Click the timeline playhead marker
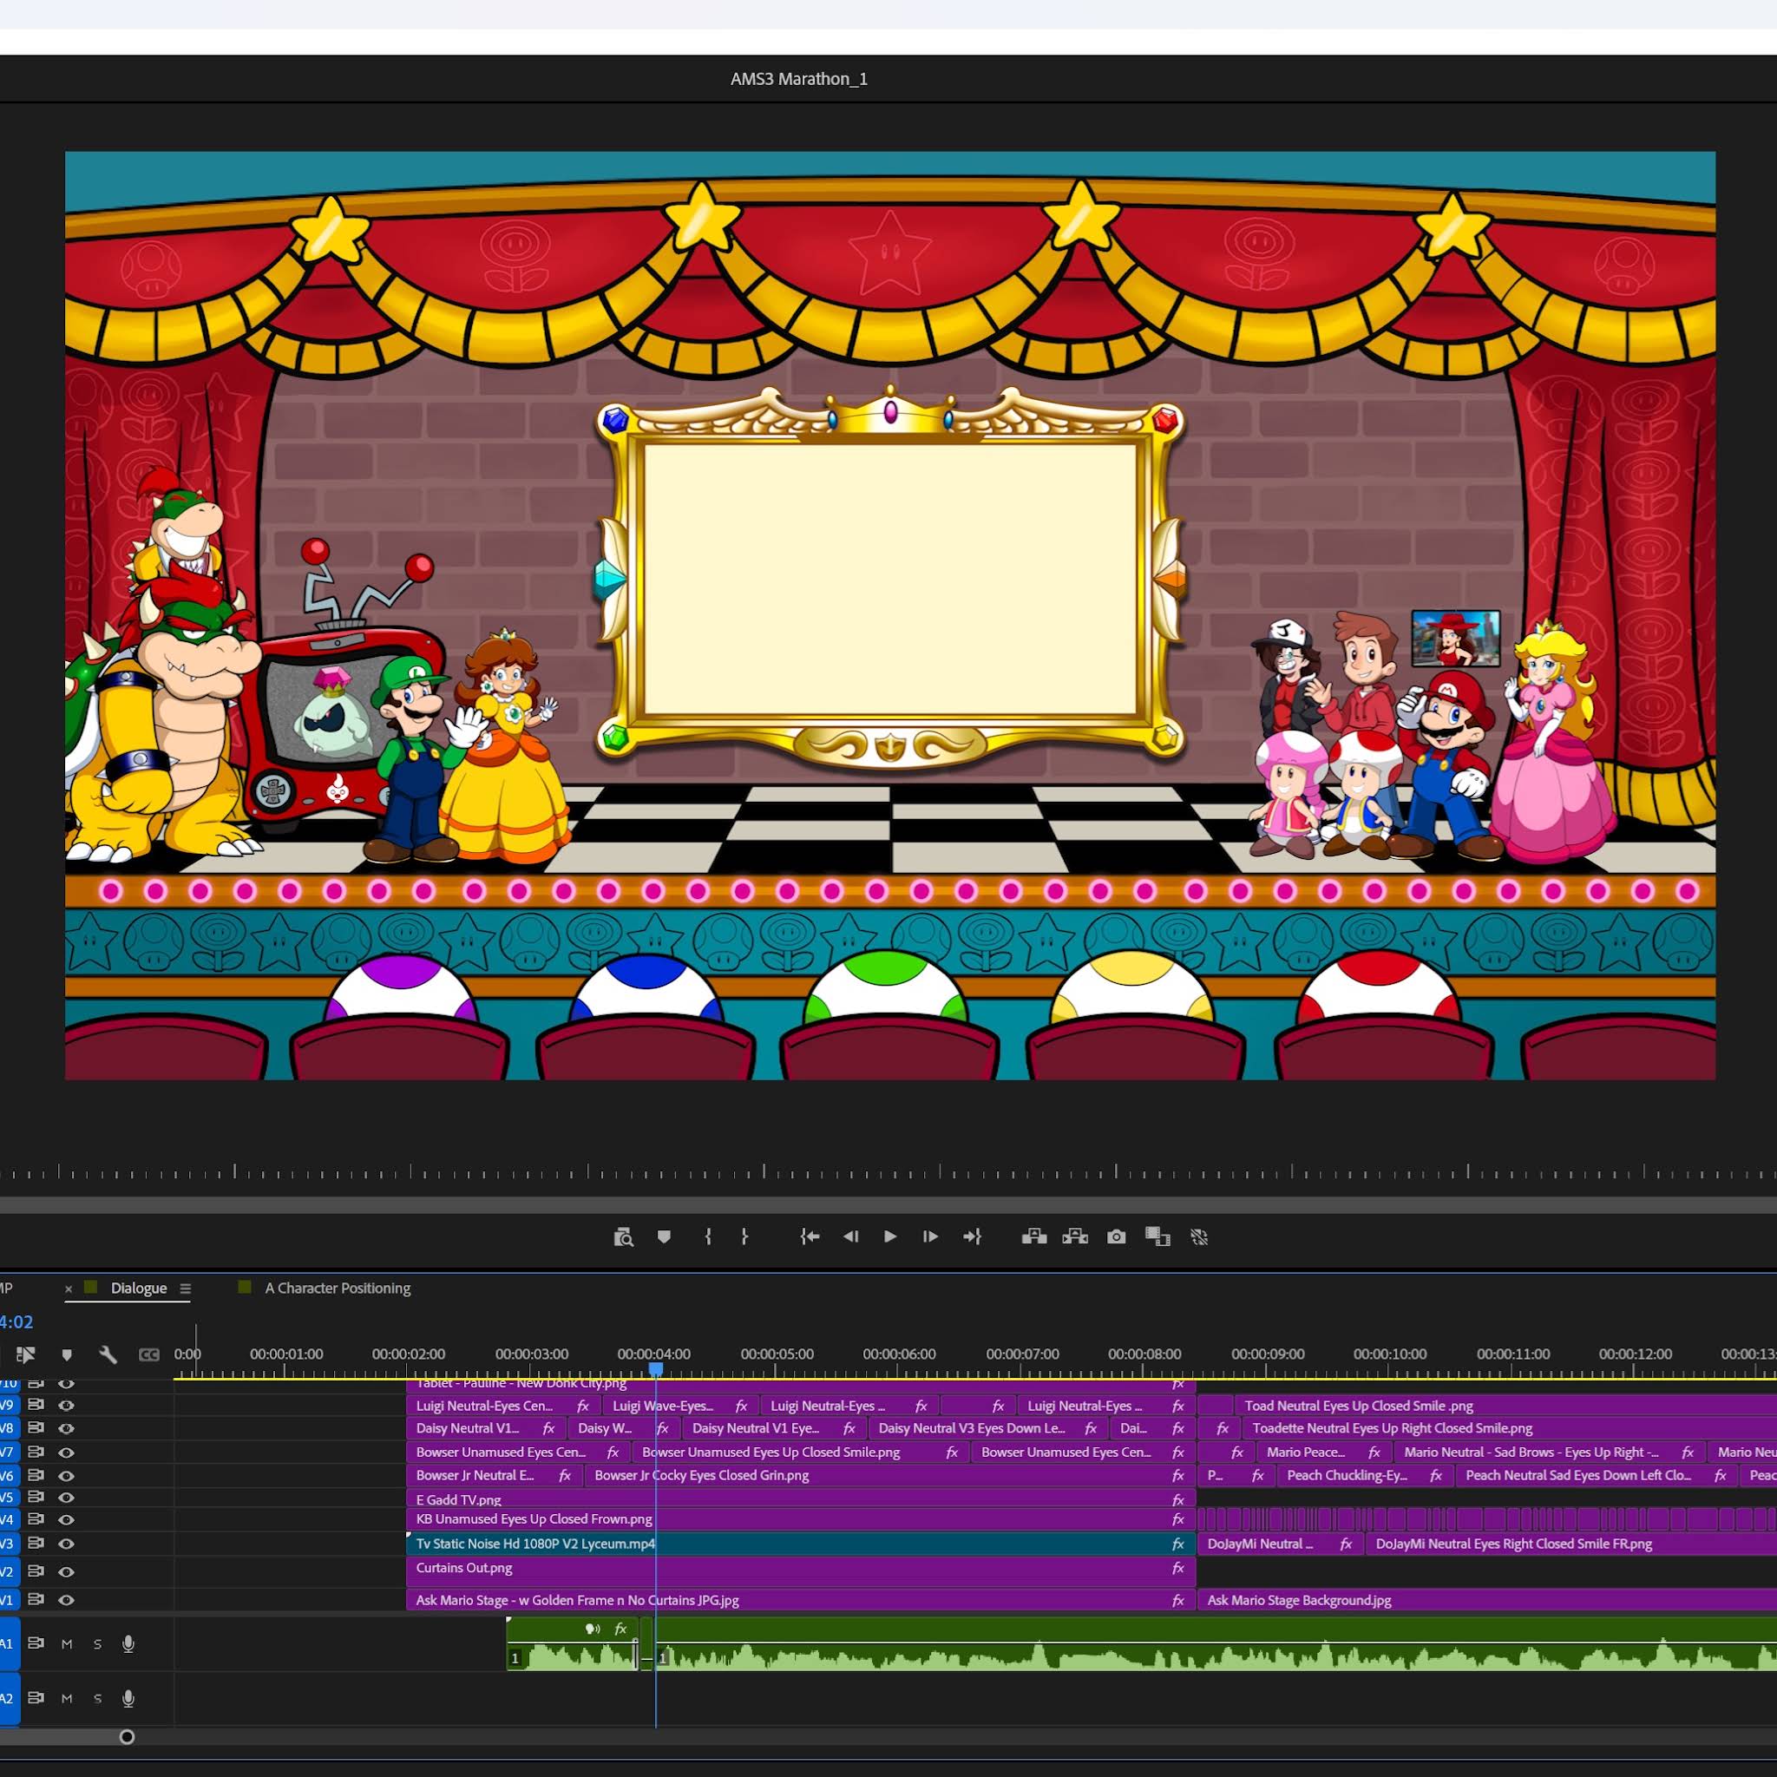Image resolution: width=1777 pixels, height=1777 pixels. tap(656, 1369)
